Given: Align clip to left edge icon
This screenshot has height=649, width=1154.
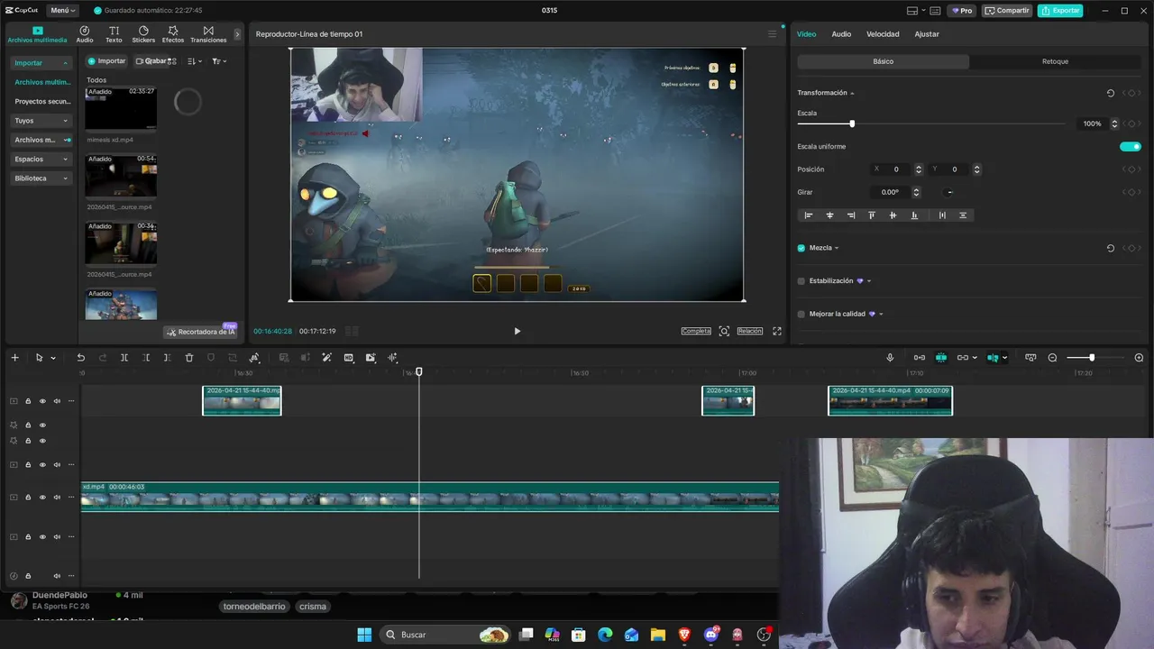Looking at the screenshot, I should [809, 215].
